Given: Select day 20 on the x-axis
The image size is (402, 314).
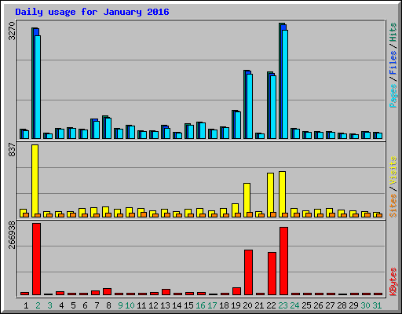Looking at the screenshot, I should [247, 305].
